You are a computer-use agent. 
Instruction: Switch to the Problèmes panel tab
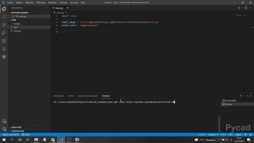59,96
